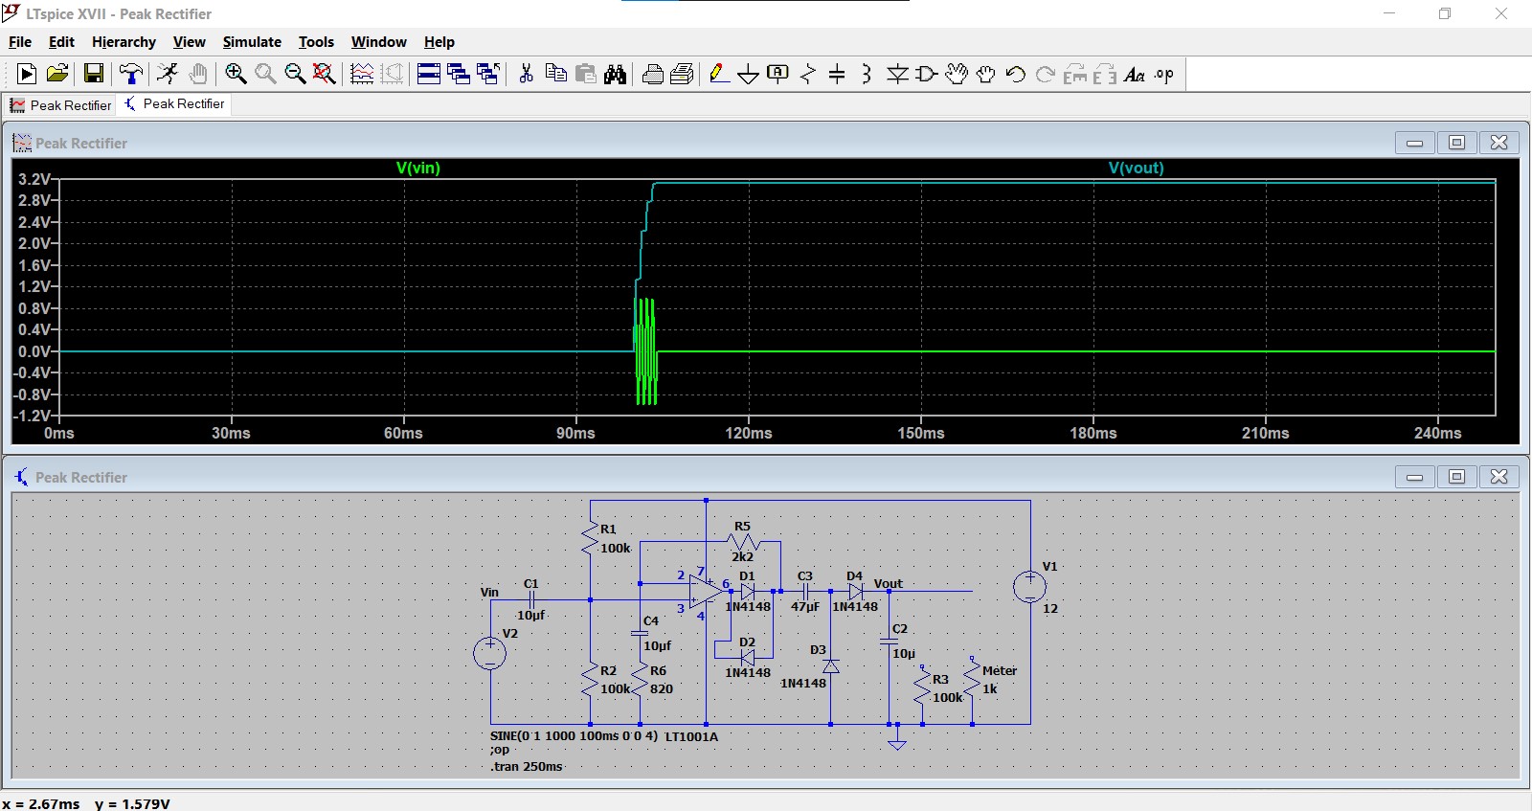This screenshot has height=811, width=1532.
Task: Click the V1 voltage source symbol
Action: click(x=1029, y=586)
